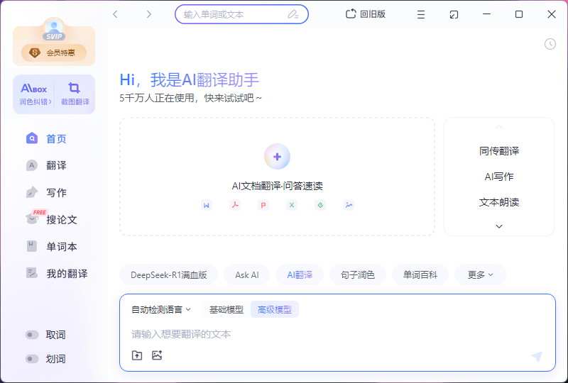The image size is (568, 383).
Task: Select the 基础模型 option
Action: click(226, 309)
